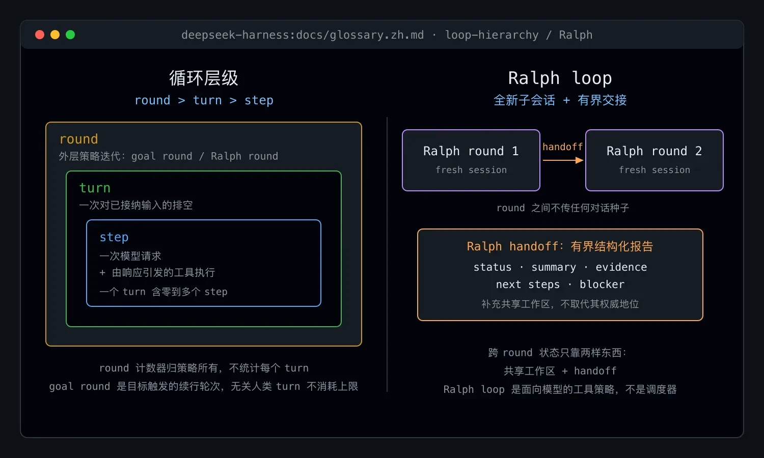Screen dimensions: 764x458
Task: Click the blue "step" box title
Action: pyautogui.click(x=114, y=237)
